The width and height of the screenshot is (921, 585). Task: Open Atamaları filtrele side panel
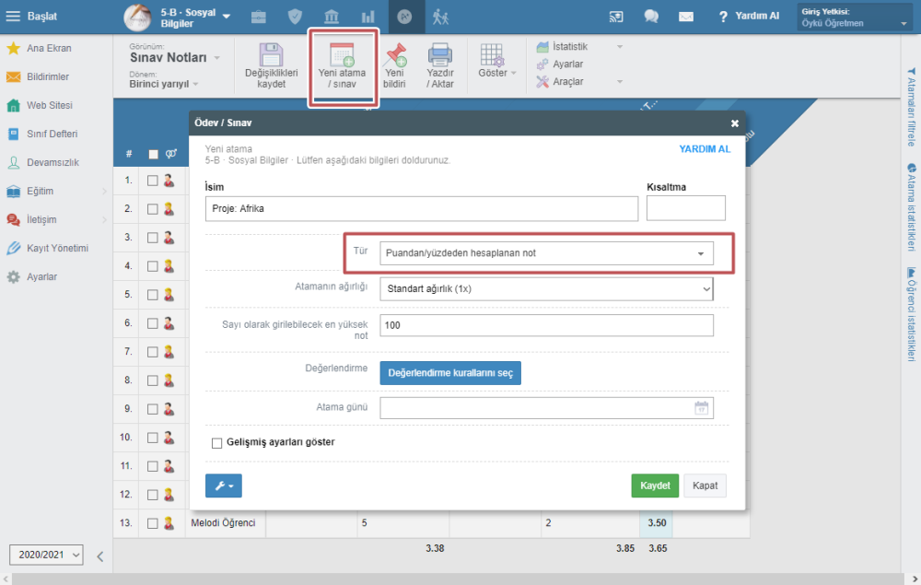tap(911, 107)
